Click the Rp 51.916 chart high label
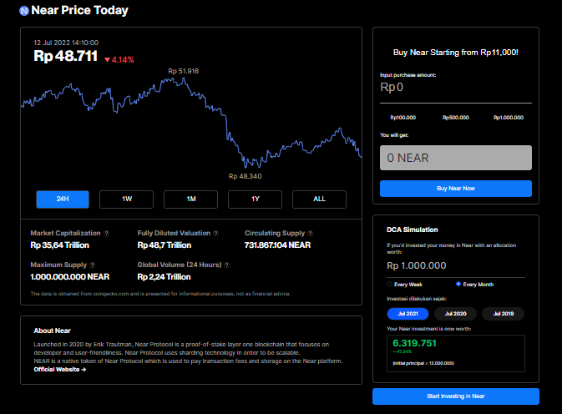This screenshot has height=414, width=562. (184, 71)
